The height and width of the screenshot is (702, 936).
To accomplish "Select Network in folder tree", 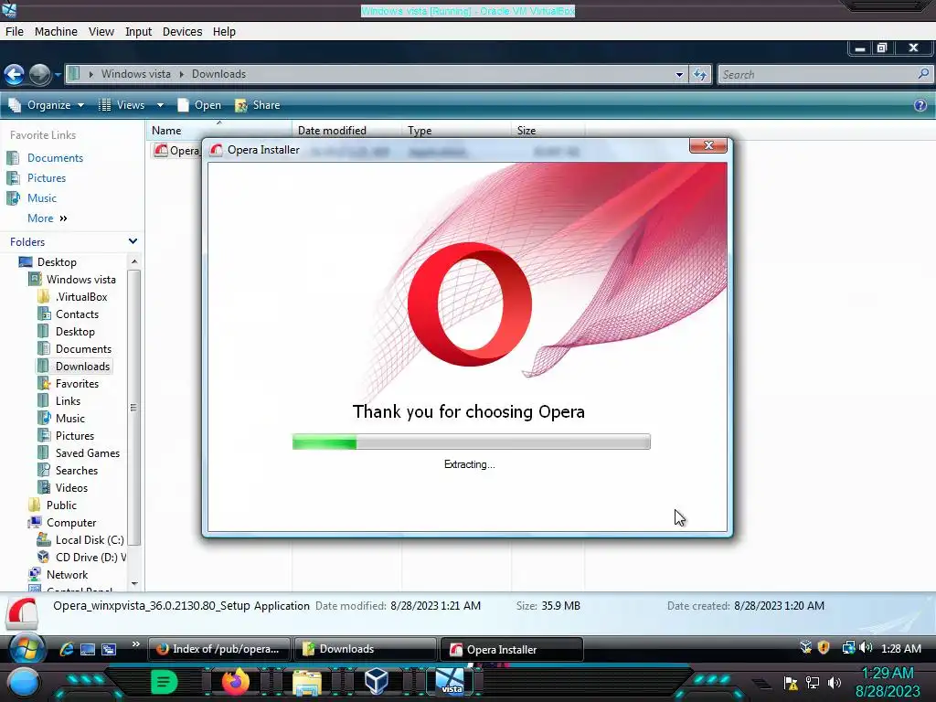I will [67, 574].
